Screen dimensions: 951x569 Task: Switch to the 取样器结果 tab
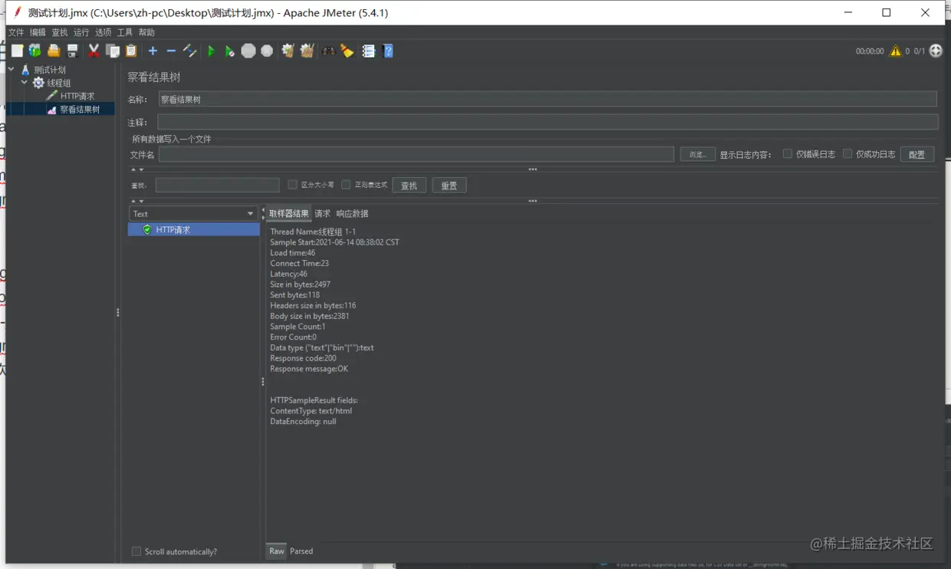(x=289, y=213)
